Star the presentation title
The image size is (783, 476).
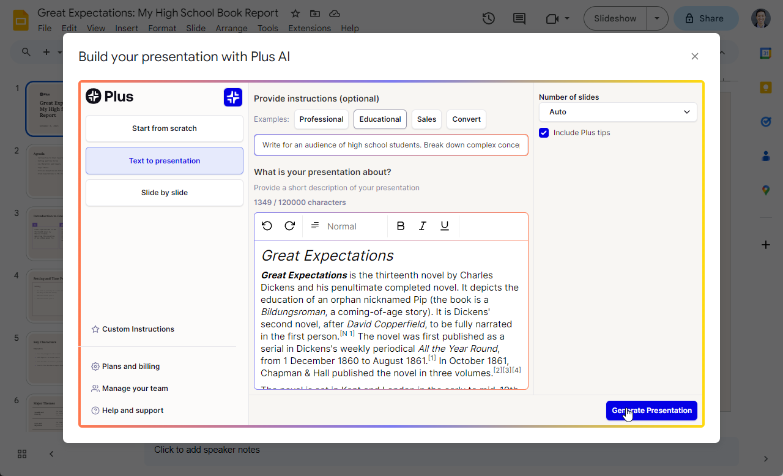(x=295, y=13)
